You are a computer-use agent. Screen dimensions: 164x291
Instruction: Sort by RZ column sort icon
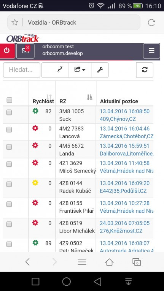point(90,97)
